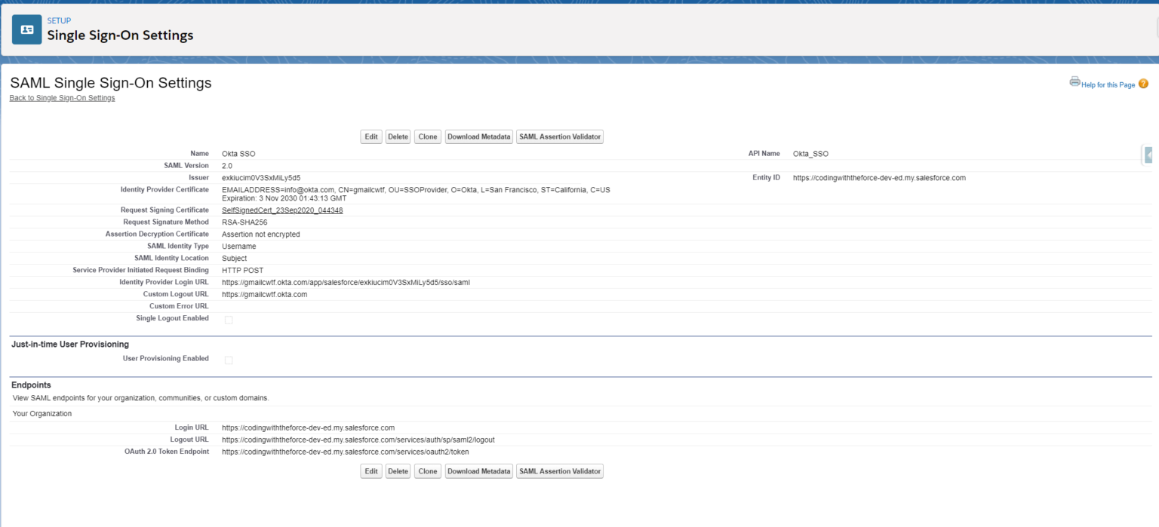This screenshot has height=527, width=1159.
Task: Open the bottom SAML Assertion Validator
Action: tap(559, 470)
